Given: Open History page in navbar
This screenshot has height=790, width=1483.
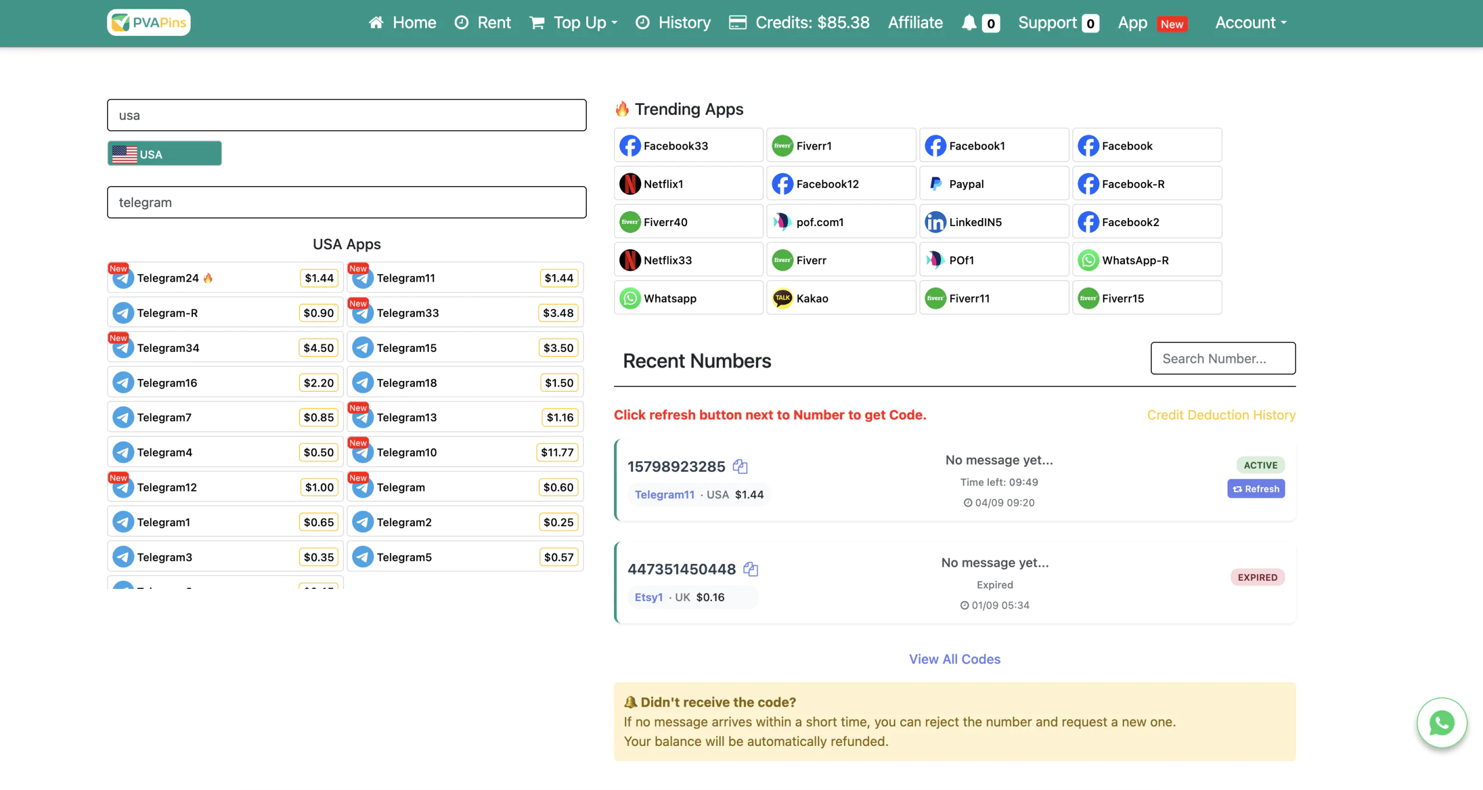Looking at the screenshot, I should [x=673, y=23].
